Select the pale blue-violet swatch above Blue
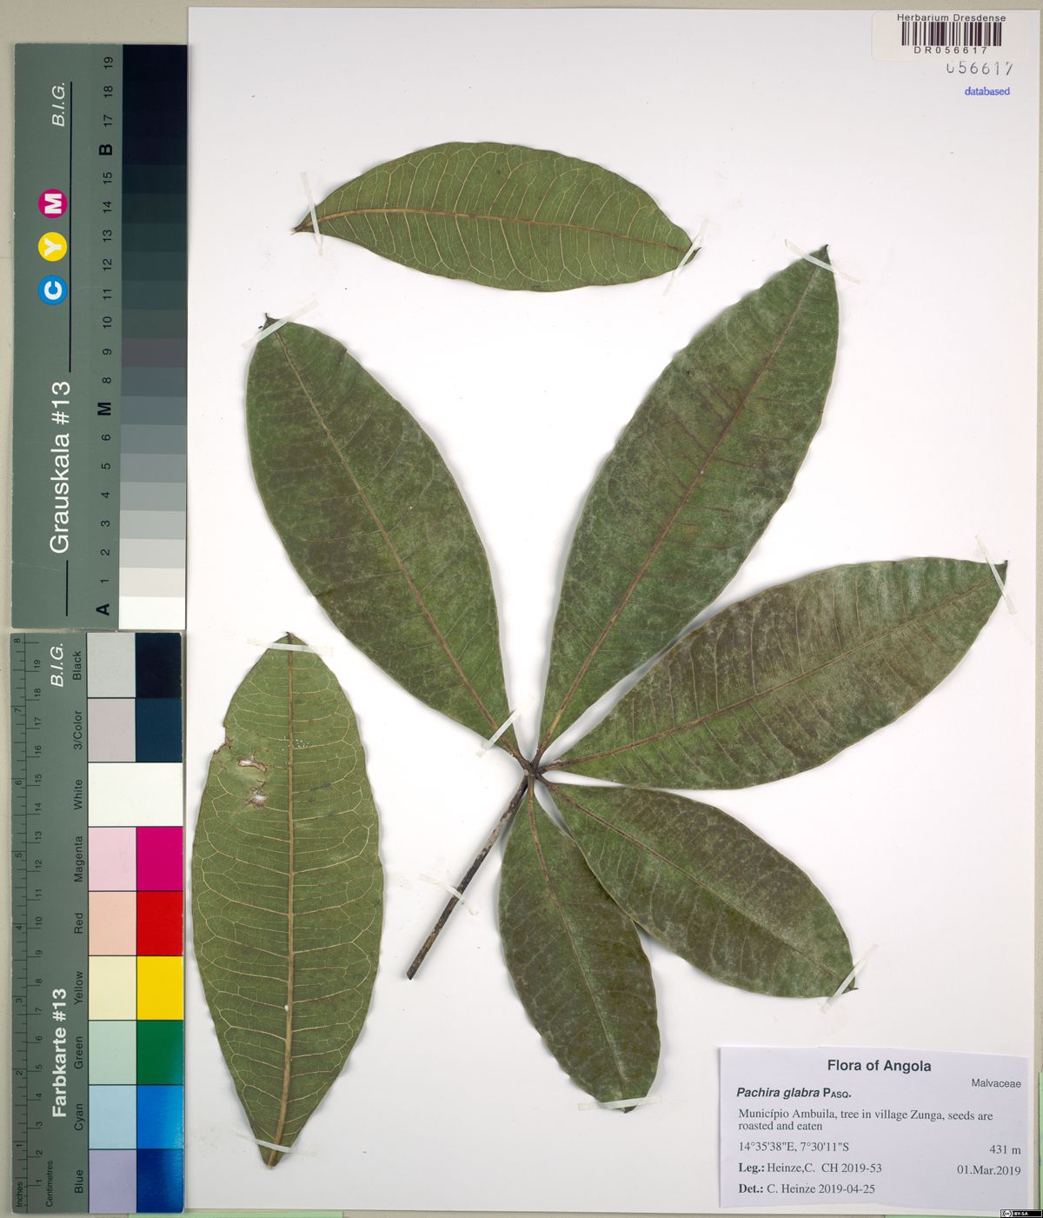The width and height of the screenshot is (1043, 1218). point(112,1180)
